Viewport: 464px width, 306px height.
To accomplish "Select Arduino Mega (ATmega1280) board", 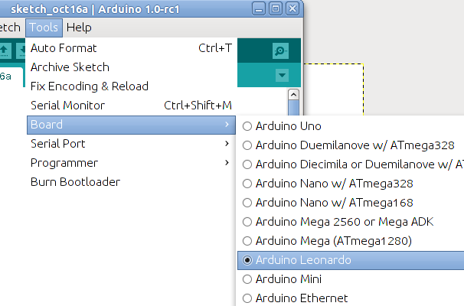I will [351, 241].
